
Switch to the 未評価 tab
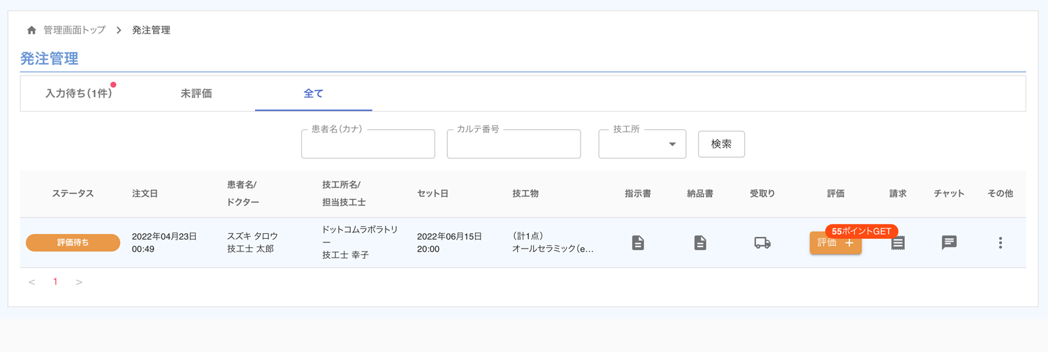coord(196,94)
